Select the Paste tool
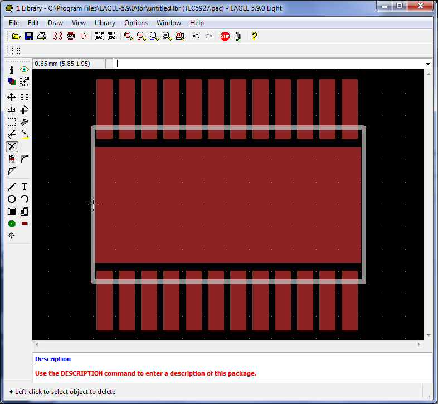The height and width of the screenshot is (404, 438). coord(25,135)
